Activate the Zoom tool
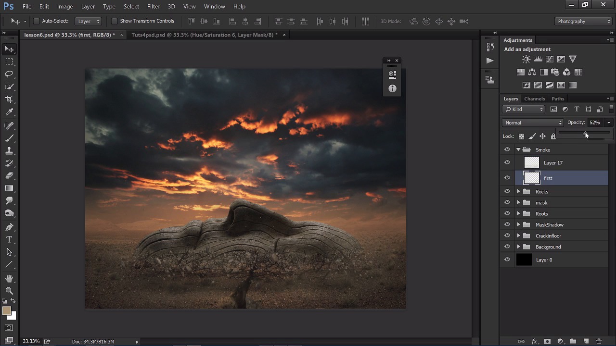This screenshot has height=346, width=616. pyautogui.click(x=9, y=291)
